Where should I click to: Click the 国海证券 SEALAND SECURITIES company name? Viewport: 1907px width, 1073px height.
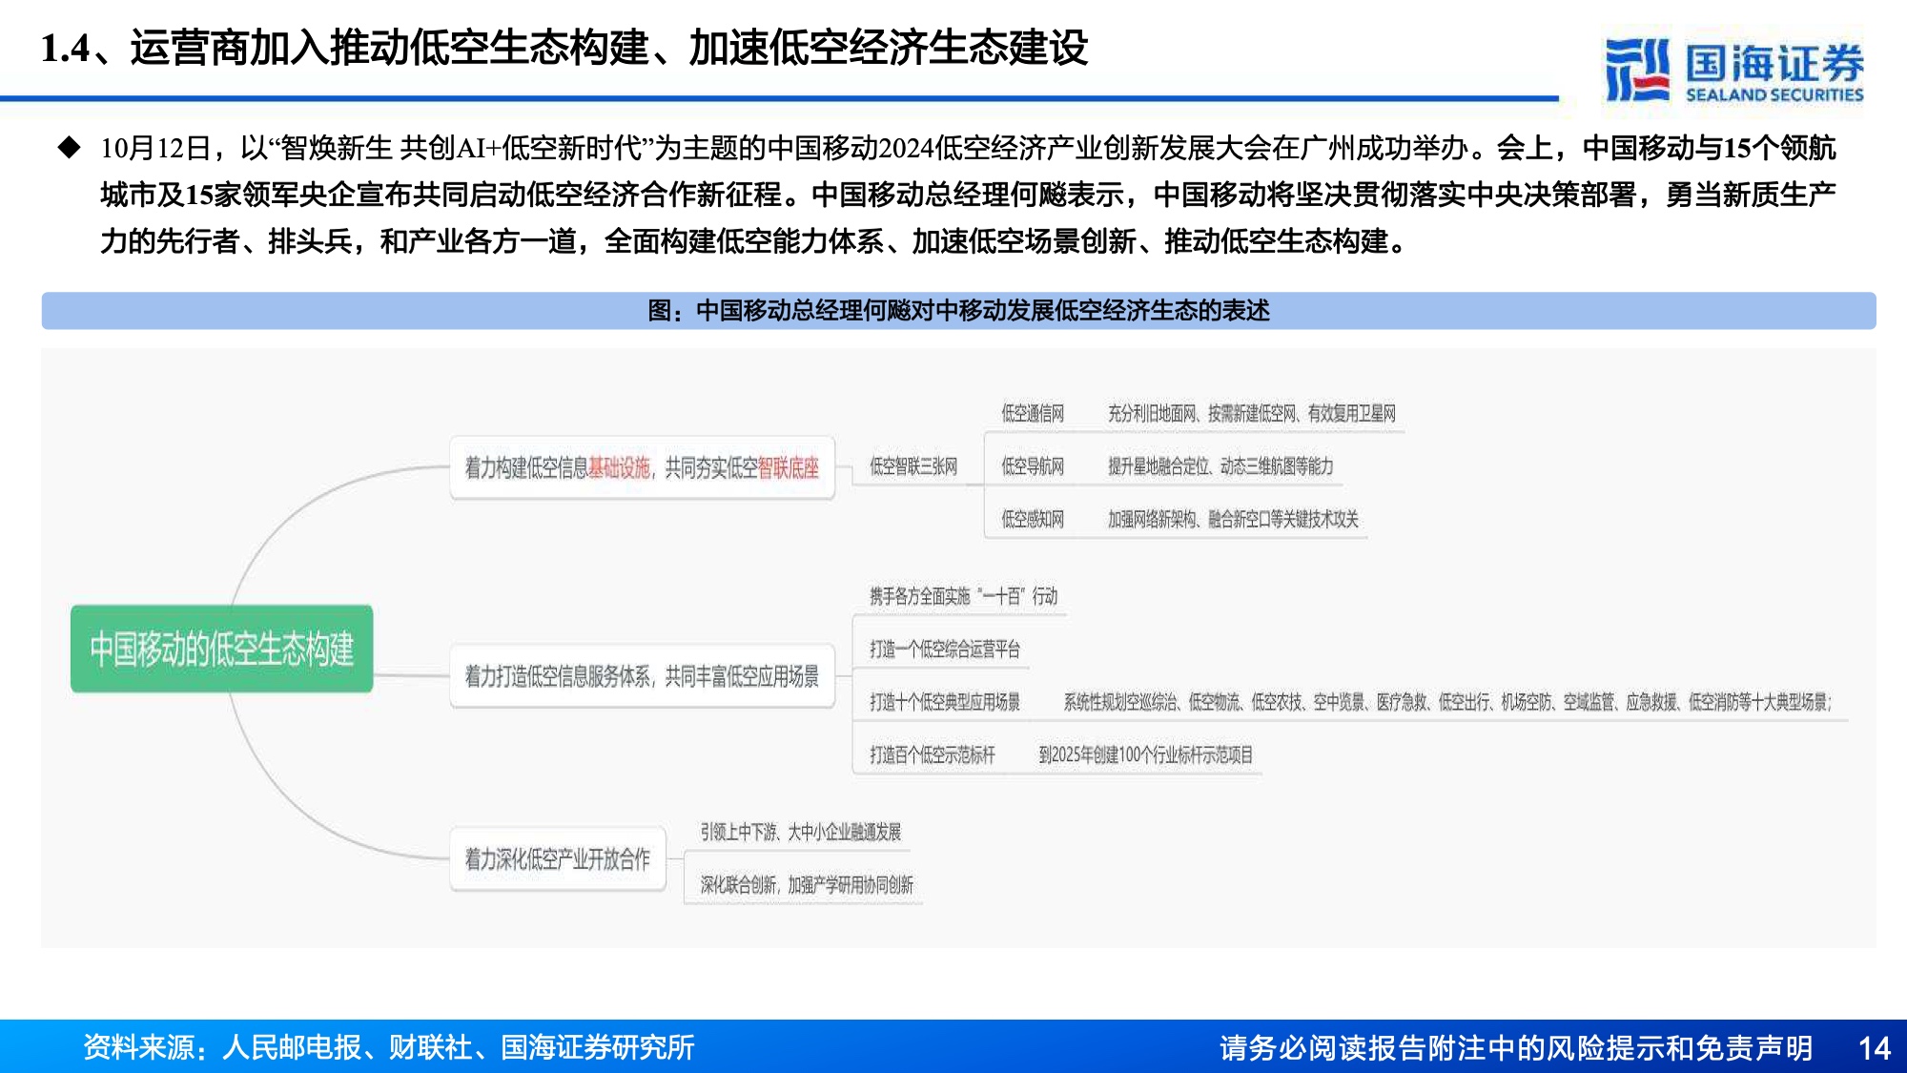(x=1774, y=72)
